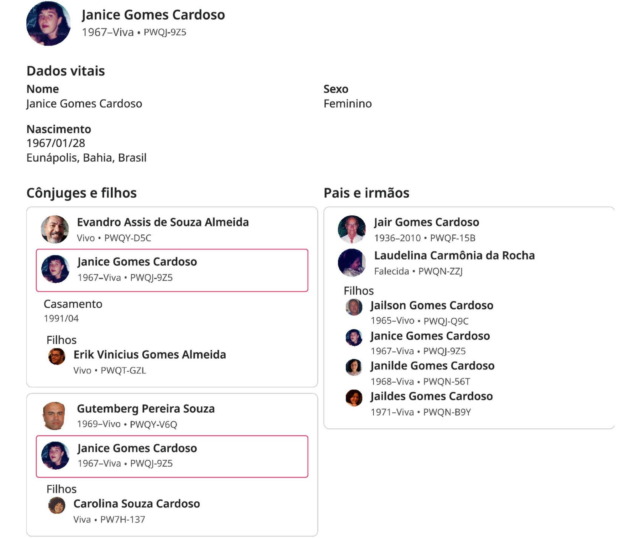This screenshot has height=538, width=642.
Task: Click Janilde Gomes Cardoso's name
Action: pyautogui.click(x=432, y=366)
